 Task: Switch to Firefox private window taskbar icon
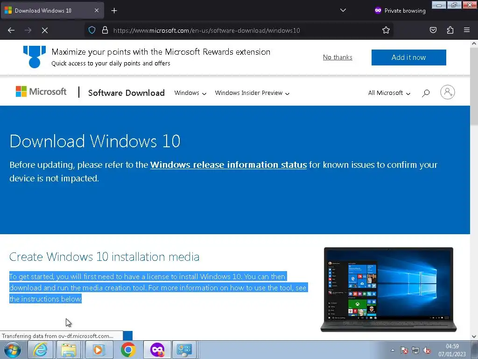pyautogui.click(x=157, y=350)
